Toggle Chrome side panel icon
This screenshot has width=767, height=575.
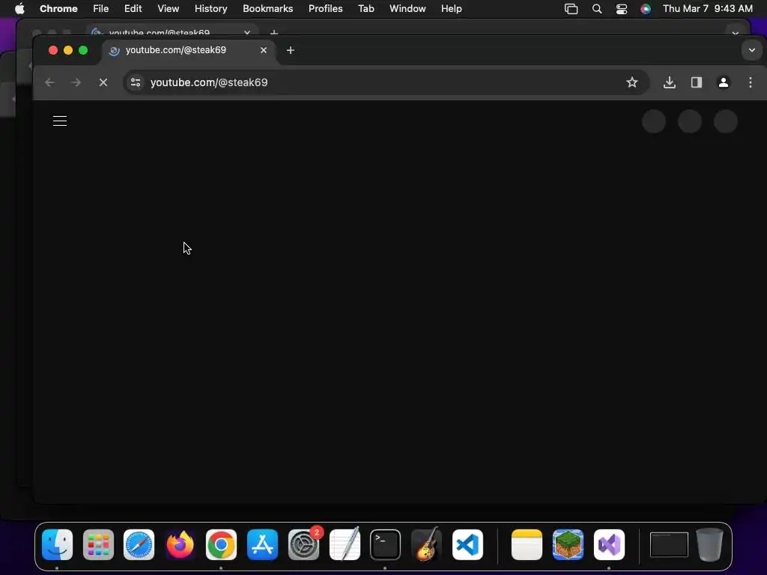[696, 82]
